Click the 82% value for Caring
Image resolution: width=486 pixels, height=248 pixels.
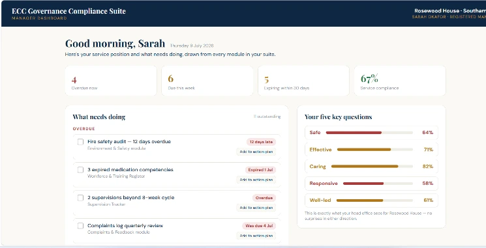(428, 167)
